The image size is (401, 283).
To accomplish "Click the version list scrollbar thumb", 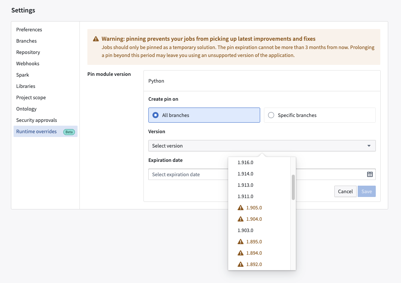I will coord(293,187).
